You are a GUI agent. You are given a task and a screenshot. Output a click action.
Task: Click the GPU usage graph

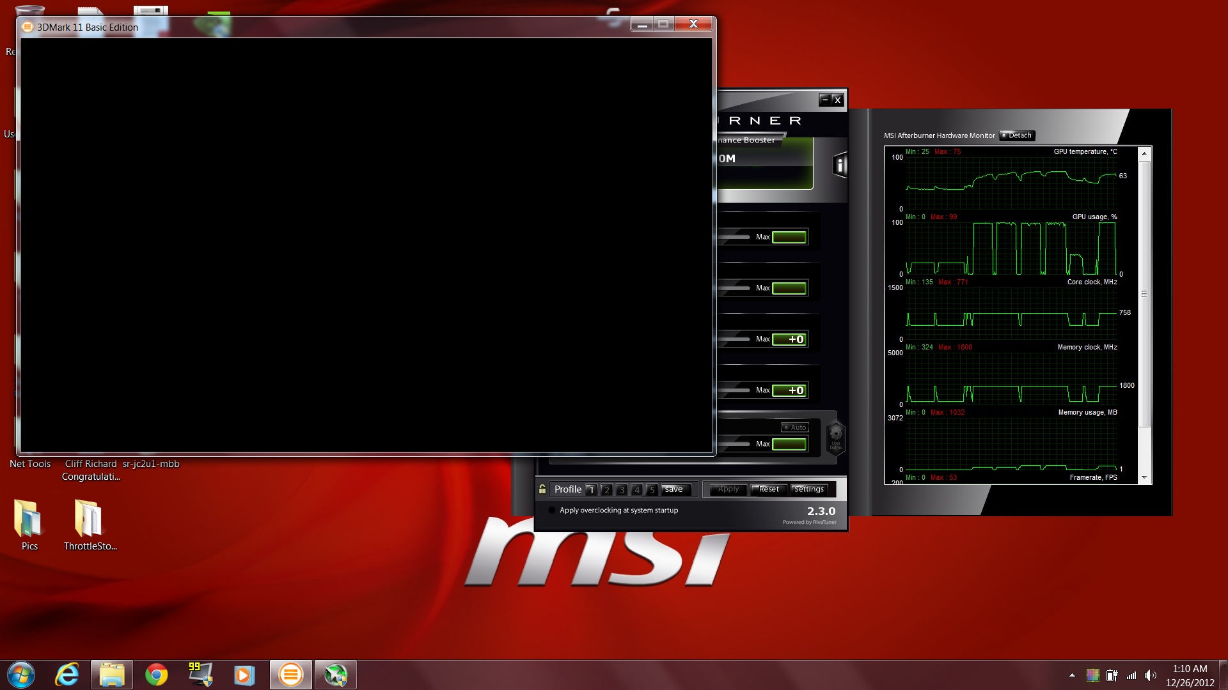(x=1011, y=248)
